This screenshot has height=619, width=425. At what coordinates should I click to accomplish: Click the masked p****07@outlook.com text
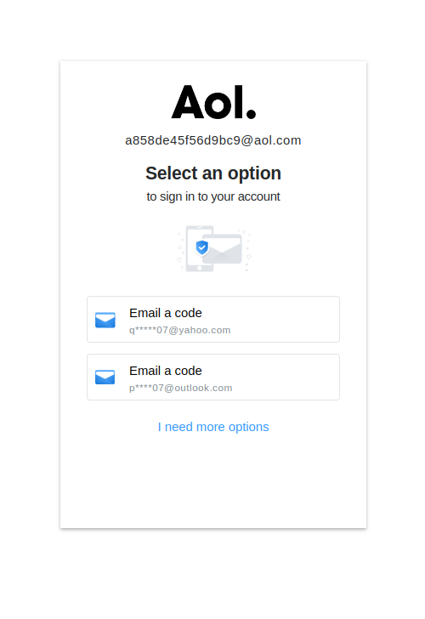tap(181, 388)
